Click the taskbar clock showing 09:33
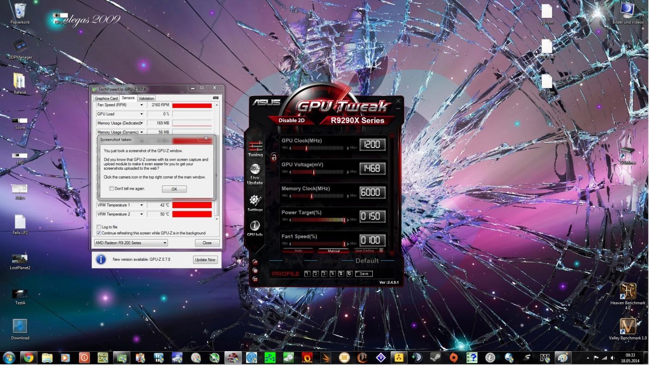The height and width of the screenshot is (365, 649). point(630,358)
